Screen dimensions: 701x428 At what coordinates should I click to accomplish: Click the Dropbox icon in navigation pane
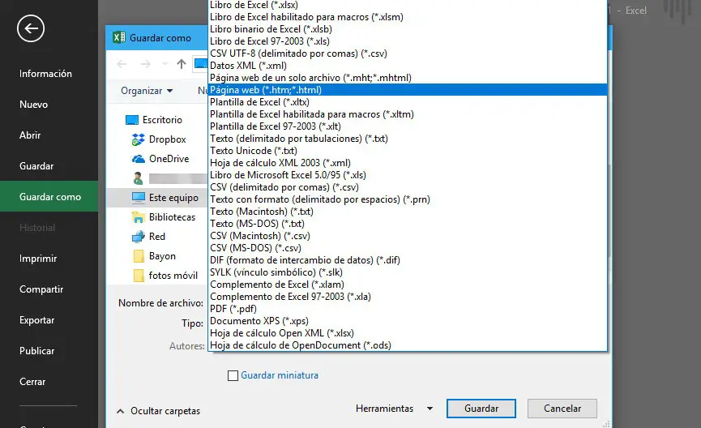pos(136,139)
